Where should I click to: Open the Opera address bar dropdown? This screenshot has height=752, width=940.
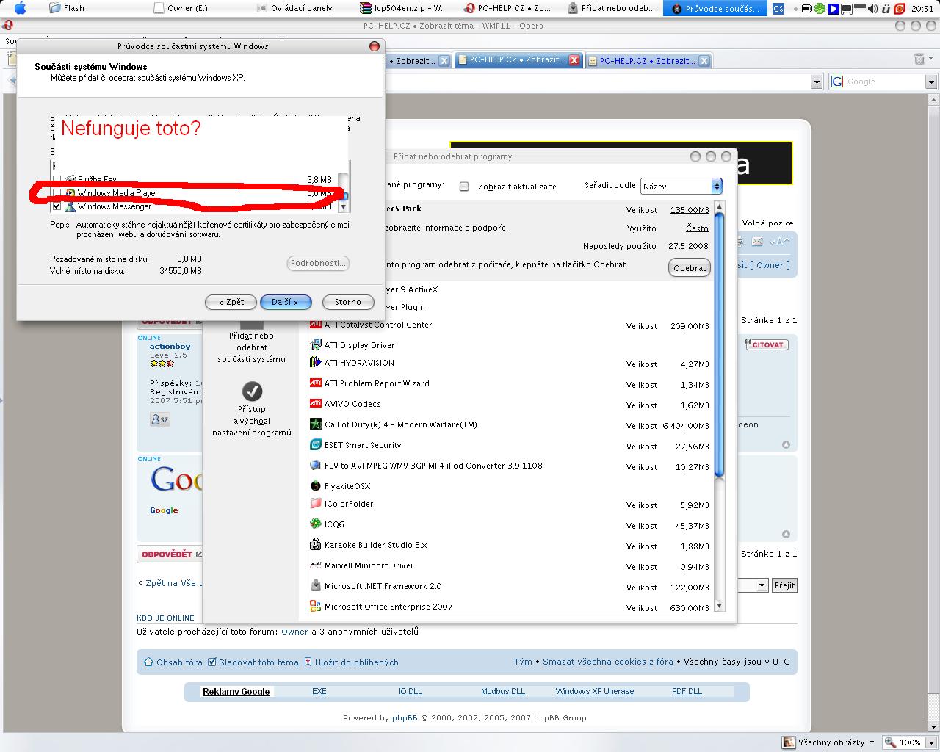click(x=817, y=82)
